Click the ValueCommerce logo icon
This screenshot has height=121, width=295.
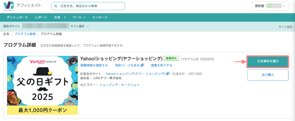tap(9, 6)
